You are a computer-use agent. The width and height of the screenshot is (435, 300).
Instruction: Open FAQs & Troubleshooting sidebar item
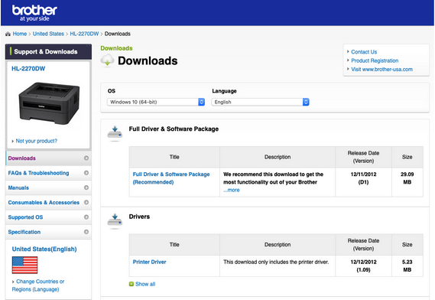click(x=48, y=173)
